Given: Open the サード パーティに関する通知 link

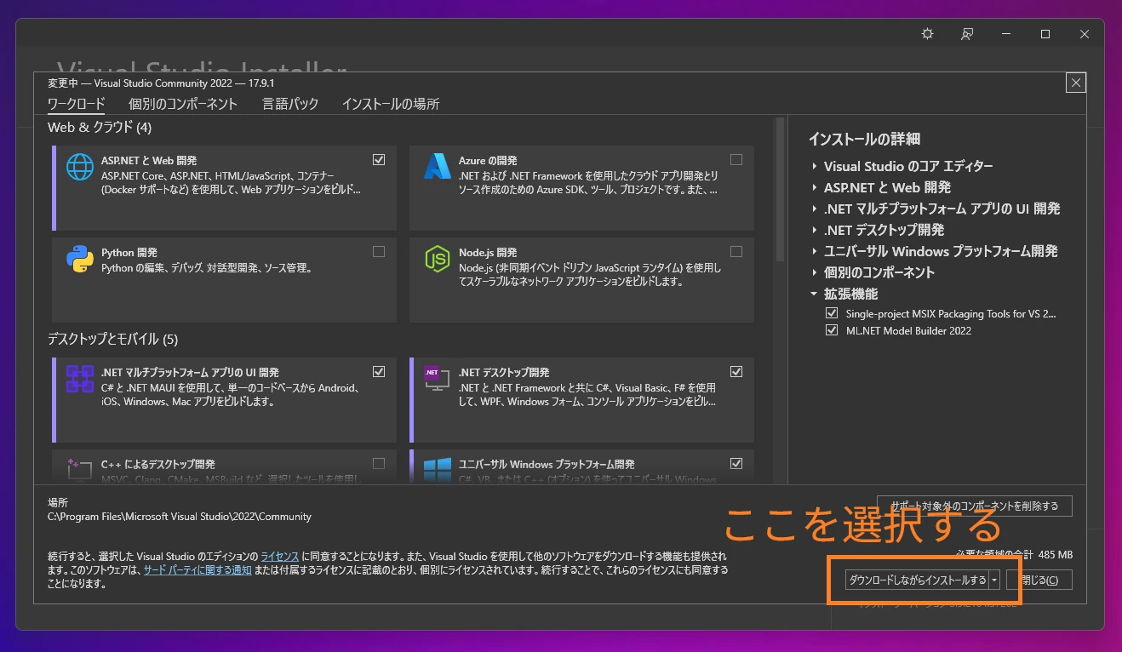Looking at the screenshot, I should [x=197, y=569].
